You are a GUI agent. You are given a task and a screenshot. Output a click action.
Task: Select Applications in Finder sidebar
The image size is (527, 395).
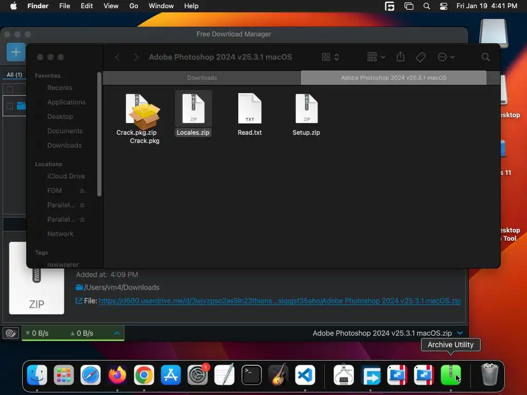pos(66,102)
